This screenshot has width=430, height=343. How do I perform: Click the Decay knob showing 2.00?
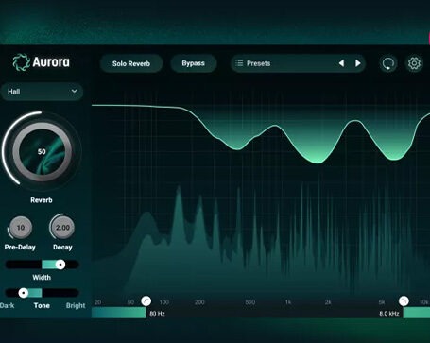(x=62, y=228)
